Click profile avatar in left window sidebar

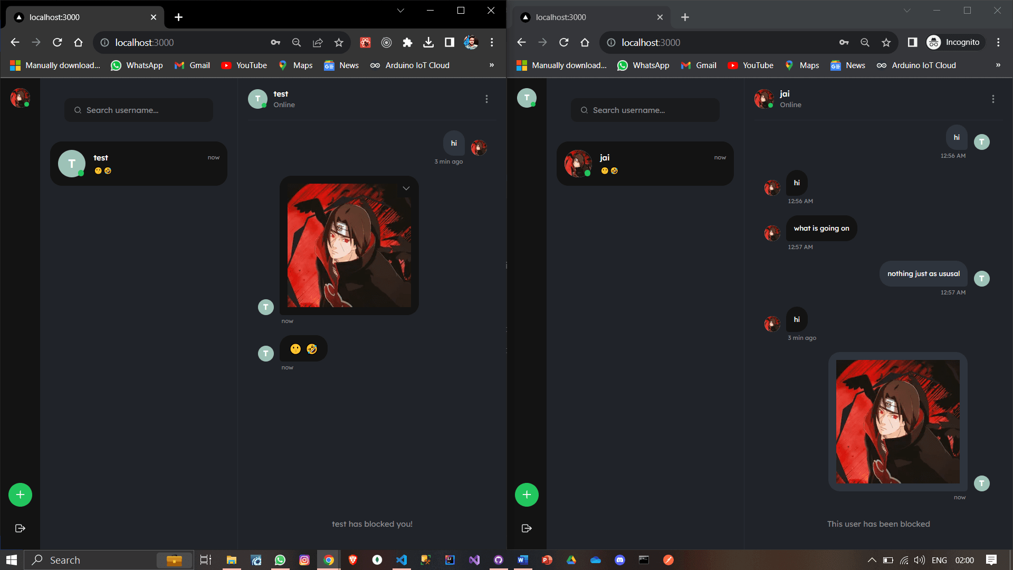pos(20,98)
